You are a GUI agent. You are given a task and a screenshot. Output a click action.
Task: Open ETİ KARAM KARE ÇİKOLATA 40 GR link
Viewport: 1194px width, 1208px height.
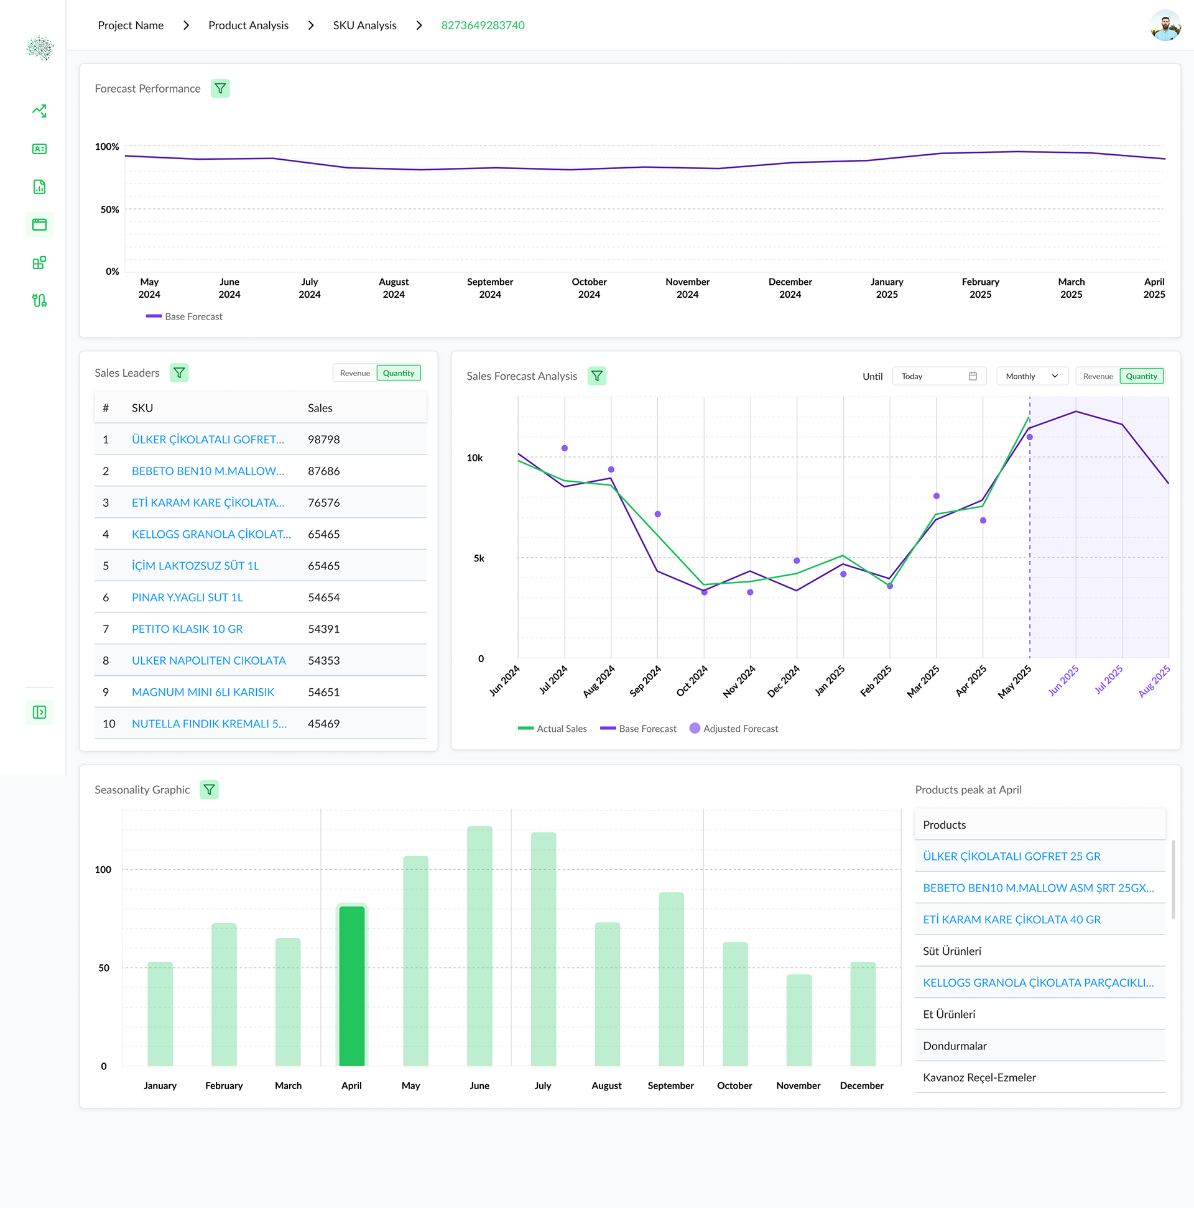[x=1011, y=920]
